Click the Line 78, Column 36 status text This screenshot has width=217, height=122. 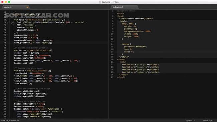coord(10,120)
